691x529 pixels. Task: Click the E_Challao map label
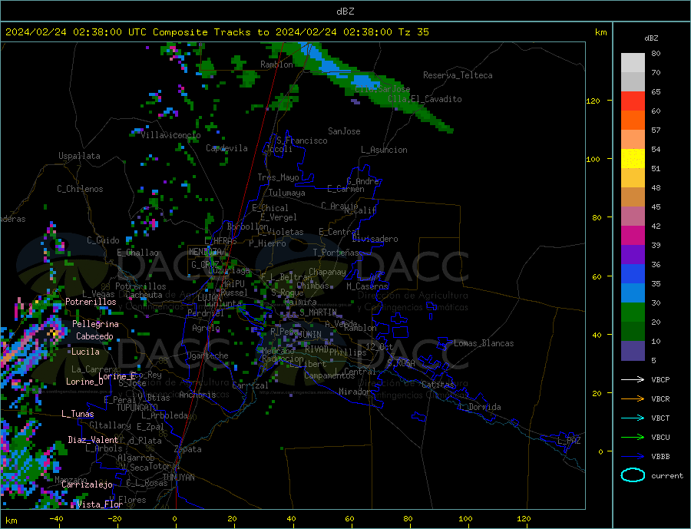point(137,253)
